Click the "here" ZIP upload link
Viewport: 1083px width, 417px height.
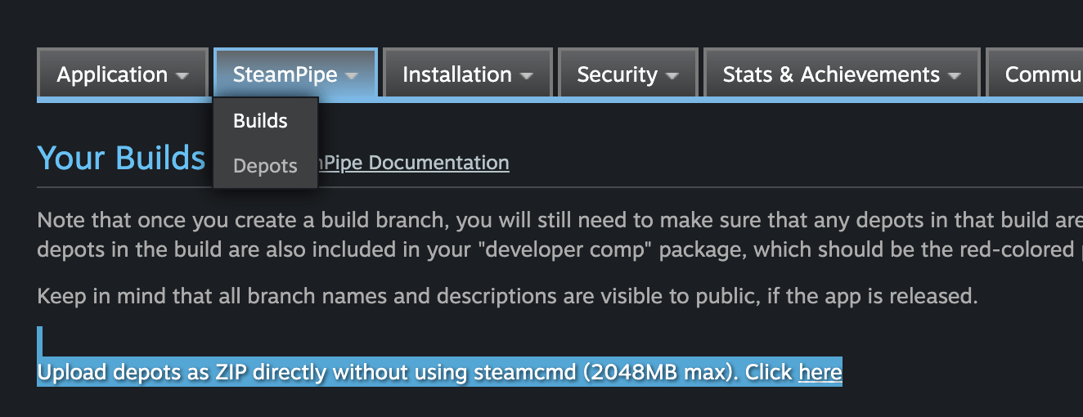click(x=820, y=373)
